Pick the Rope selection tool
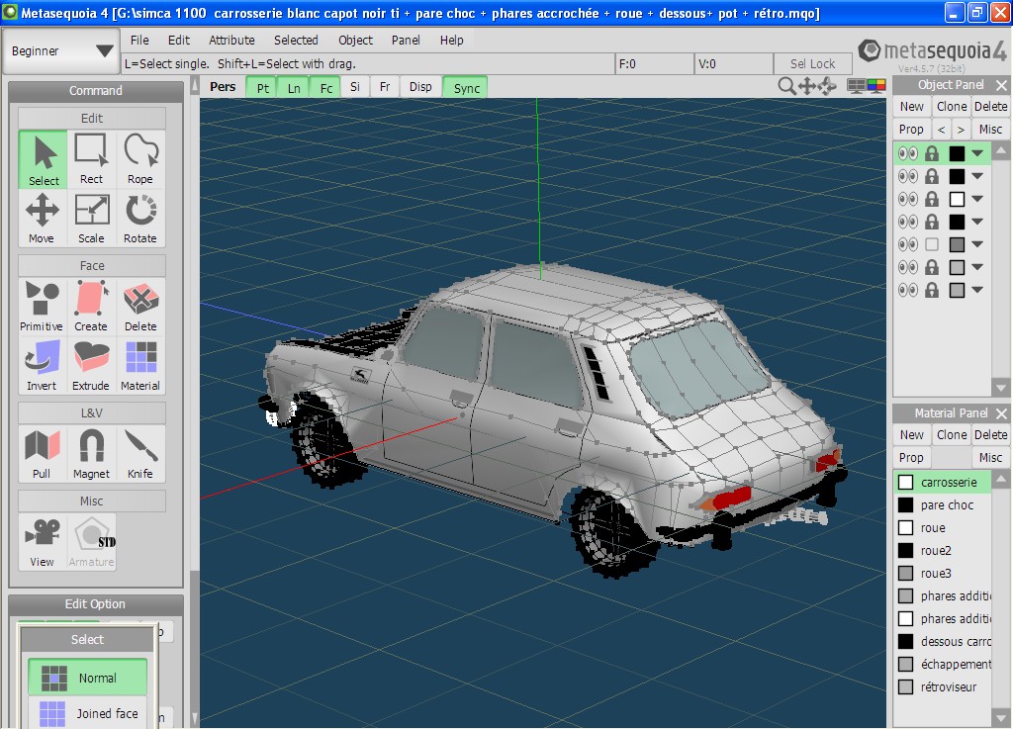The image size is (1013, 729). [140, 159]
